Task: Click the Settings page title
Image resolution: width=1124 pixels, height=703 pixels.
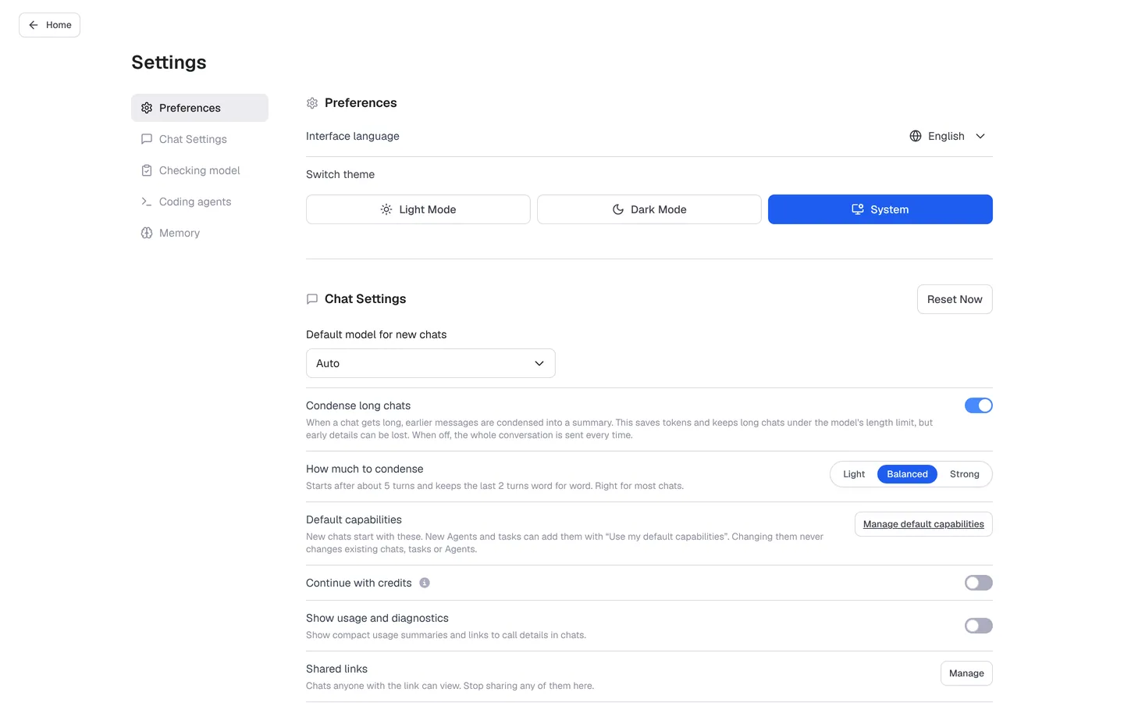Action: (x=169, y=62)
